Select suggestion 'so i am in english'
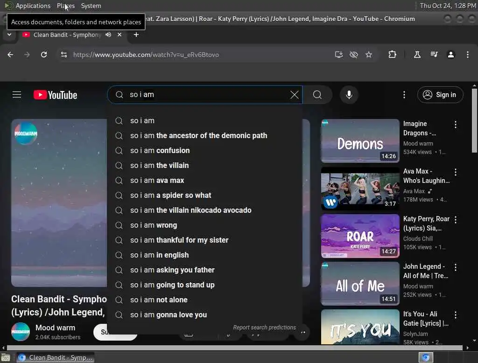This screenshot has height=363, width=478. (204, 255)
